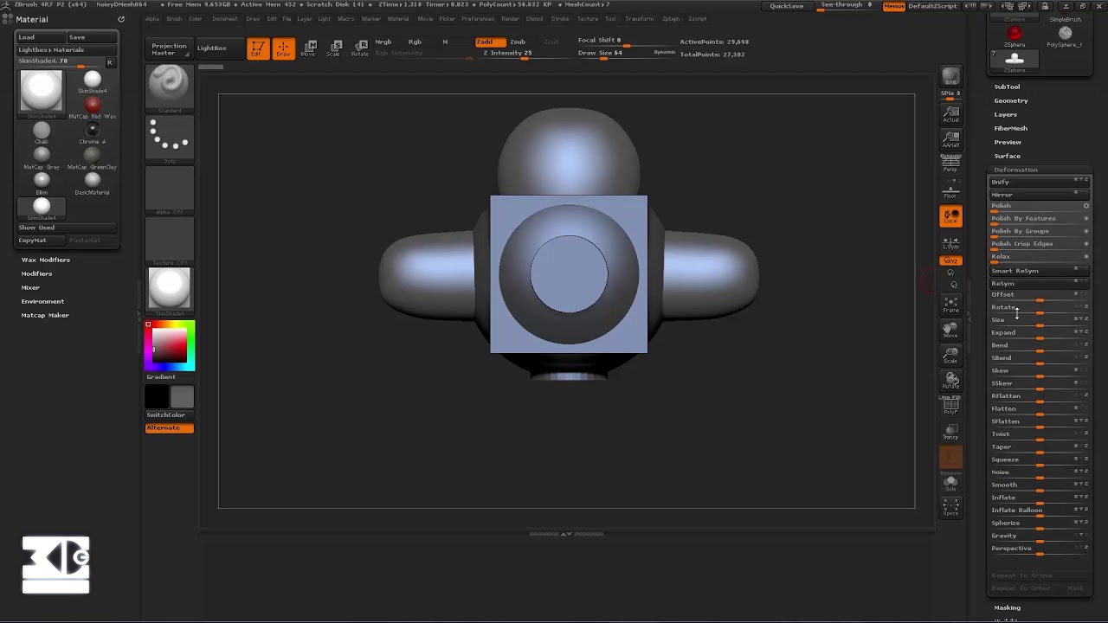Click the Xpose icon in right shelf
The height and width of the screenshot is (623, 1108).
pyautogui.click(x=950, y=507)
